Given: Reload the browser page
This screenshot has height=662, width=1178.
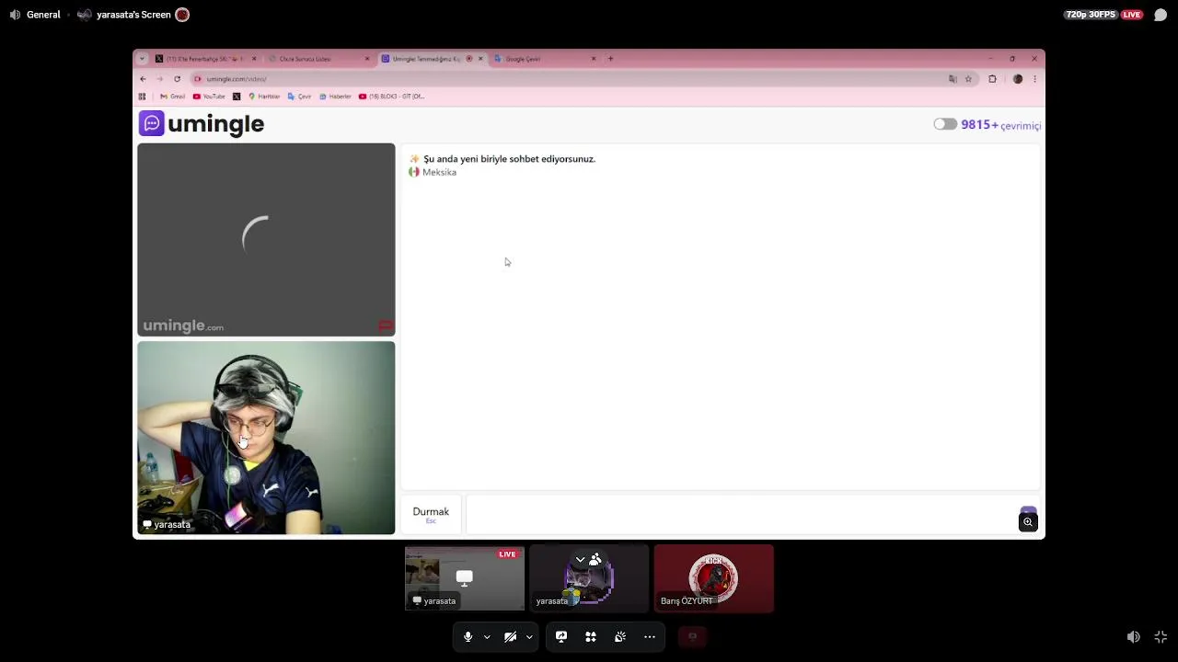Looking at the screenshot, I should [x=177, y=79].
